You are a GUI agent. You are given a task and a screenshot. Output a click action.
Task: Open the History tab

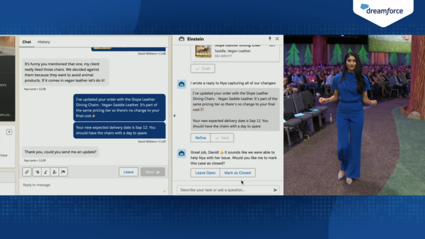coord(44,42)
